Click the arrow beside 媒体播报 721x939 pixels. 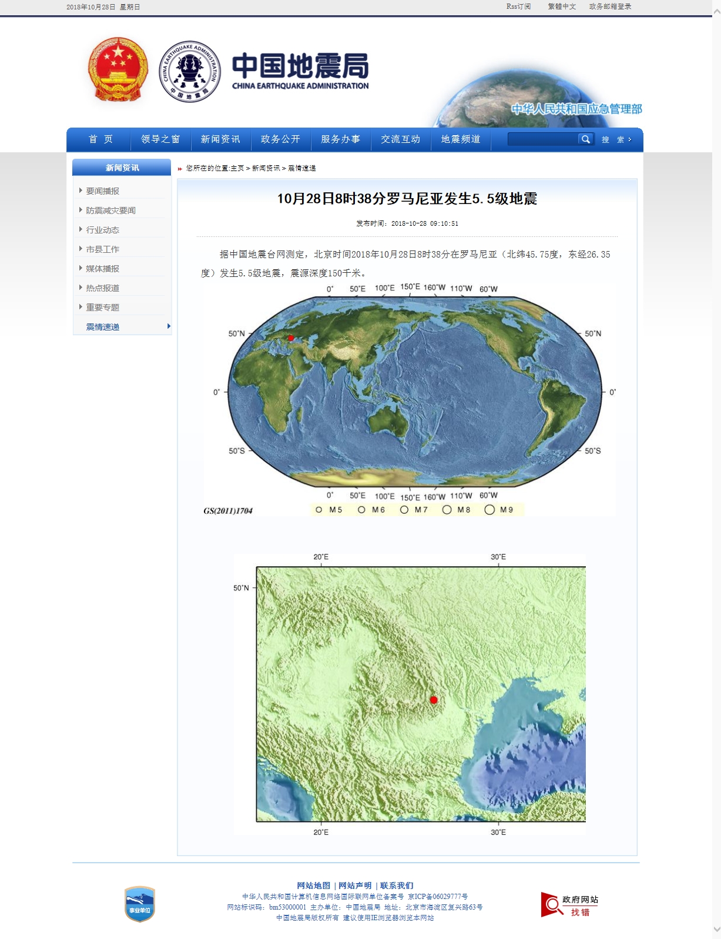81,268
